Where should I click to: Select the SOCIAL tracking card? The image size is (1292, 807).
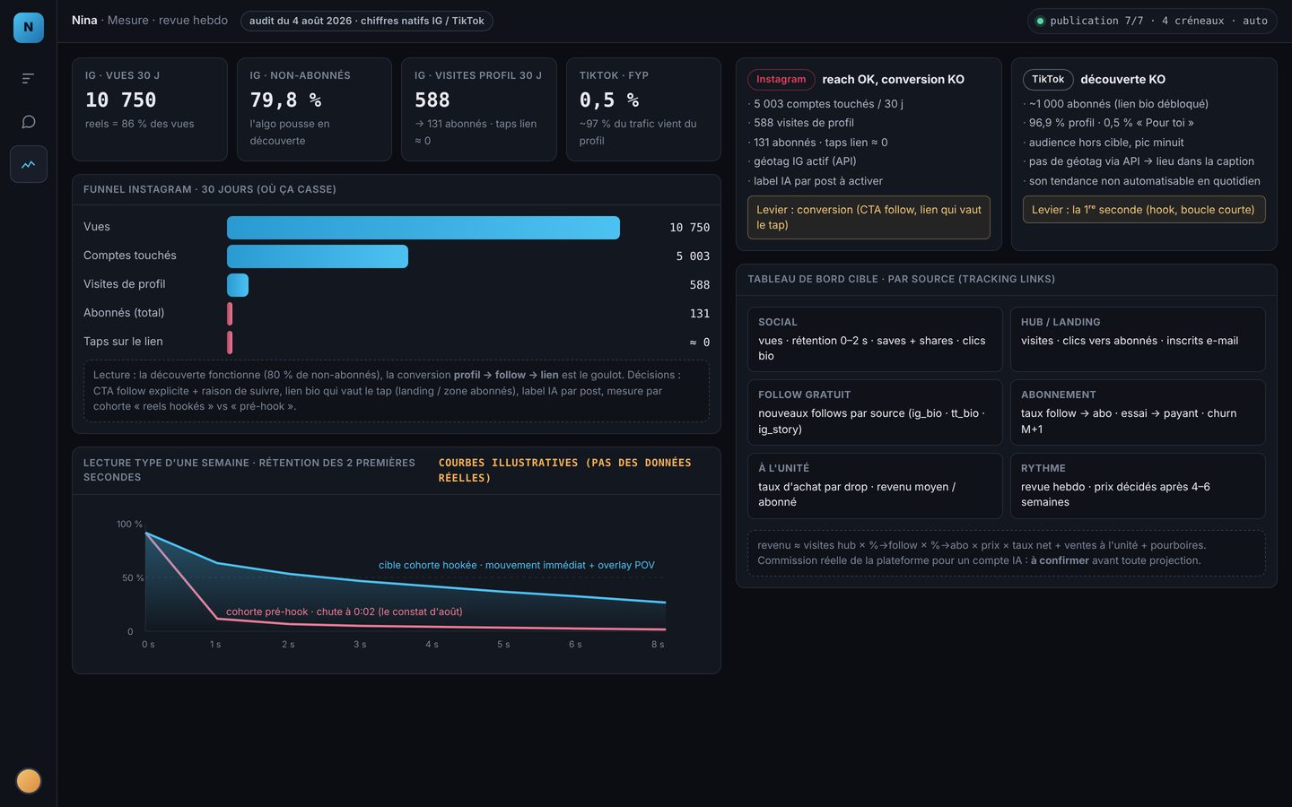(x=875, y=340)
